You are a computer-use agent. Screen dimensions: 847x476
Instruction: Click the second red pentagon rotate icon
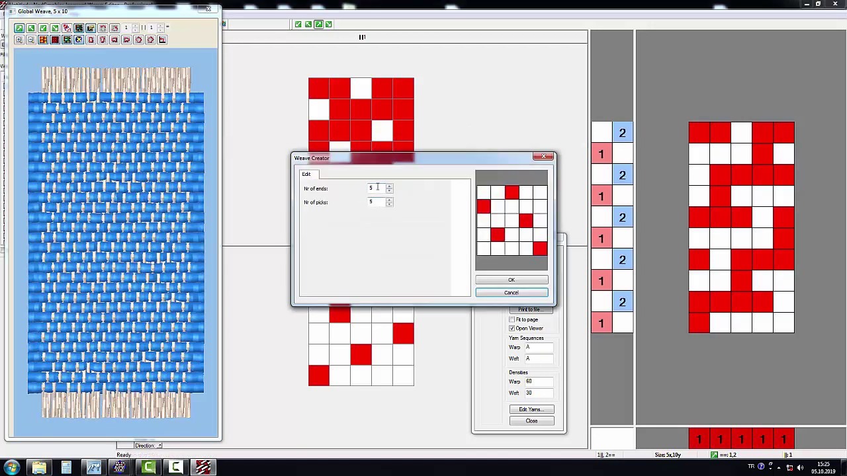click(x=150, y=40)
